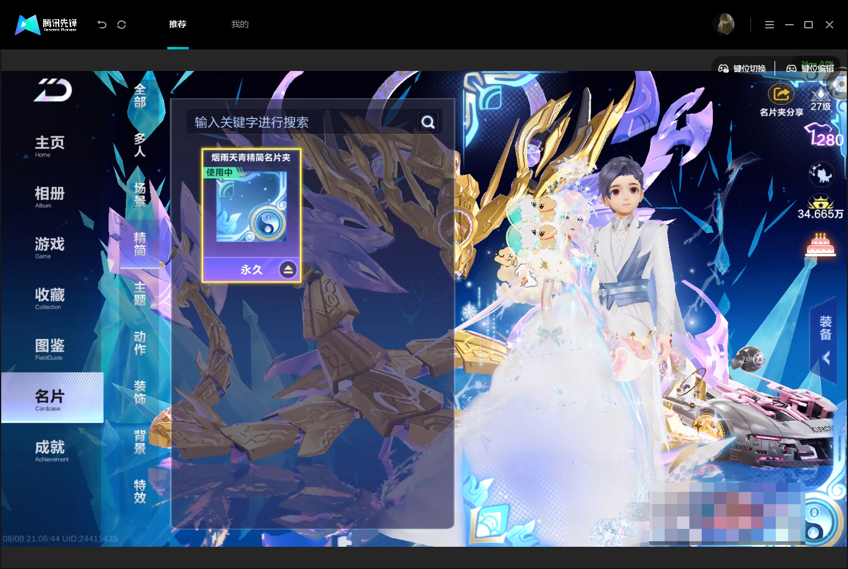
Task: Open 游戏 Game in the sidebar
Action: 50,247
